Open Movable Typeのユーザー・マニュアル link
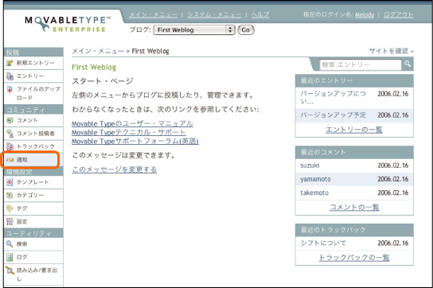This screenshot has width=433, height=288. pyautogui.click(x=132, y=123)
